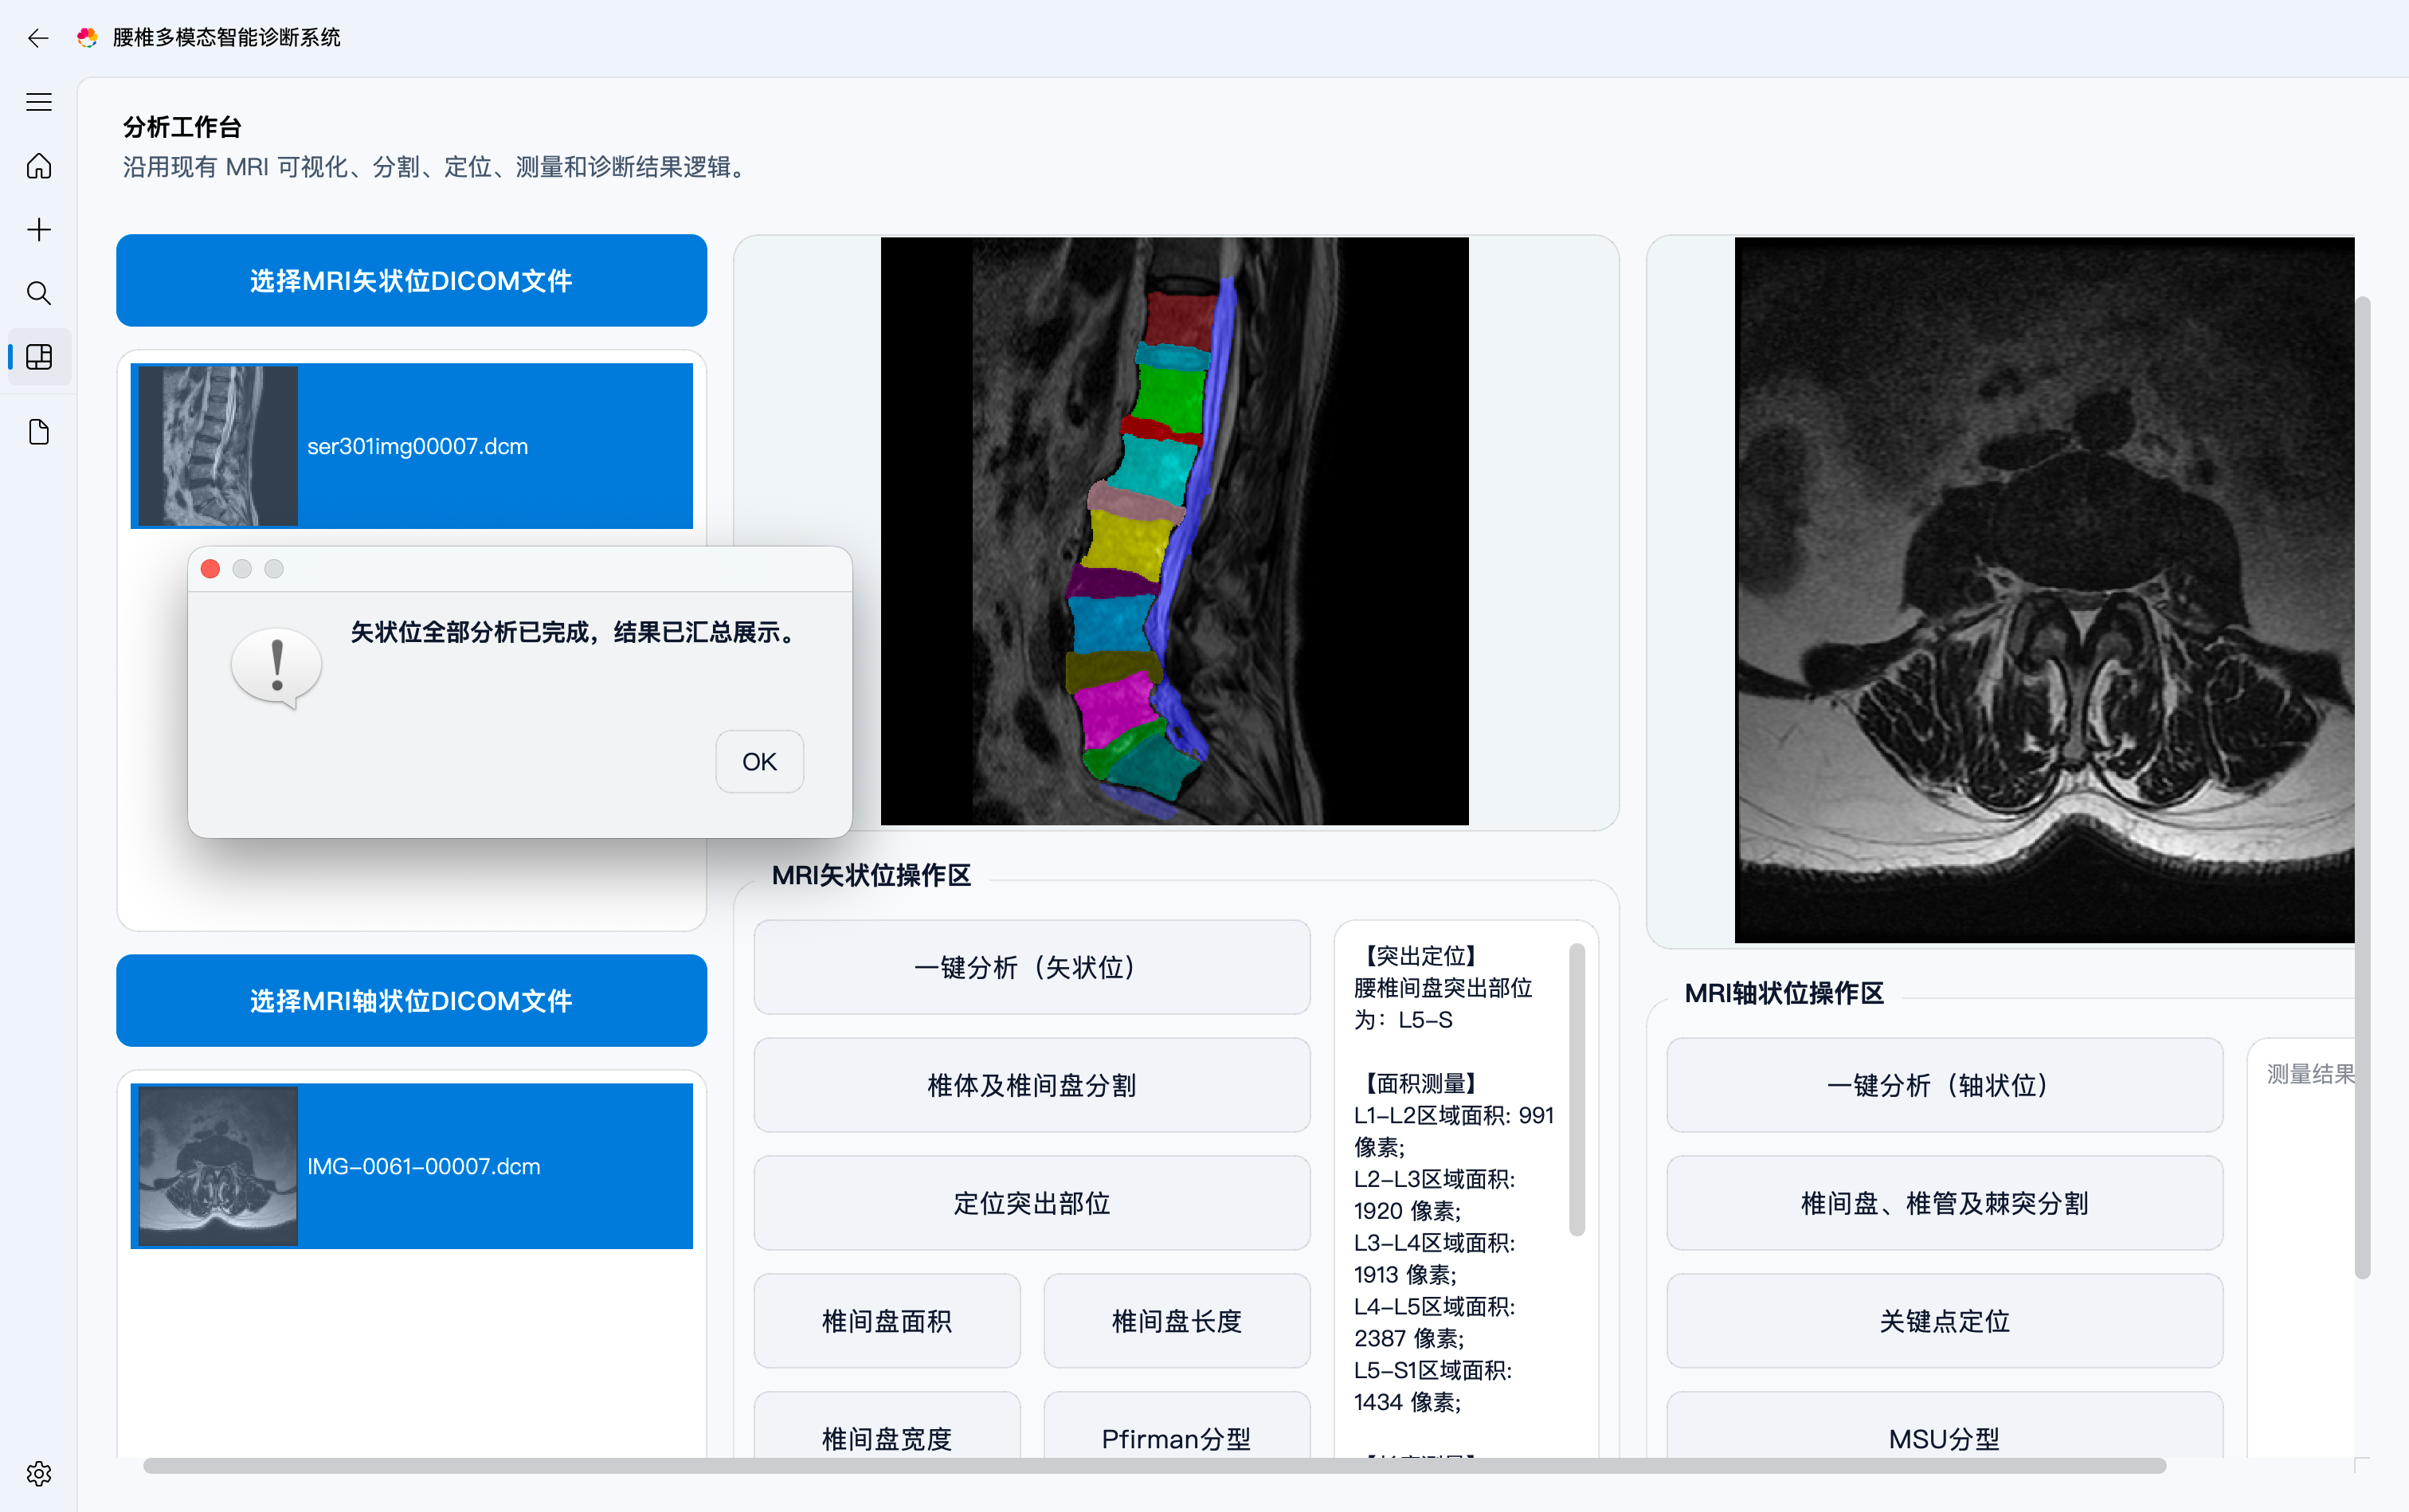
Task: Select the workbench layout icon in sidebar
Action: pyautogui.click(x=39, y=357)
